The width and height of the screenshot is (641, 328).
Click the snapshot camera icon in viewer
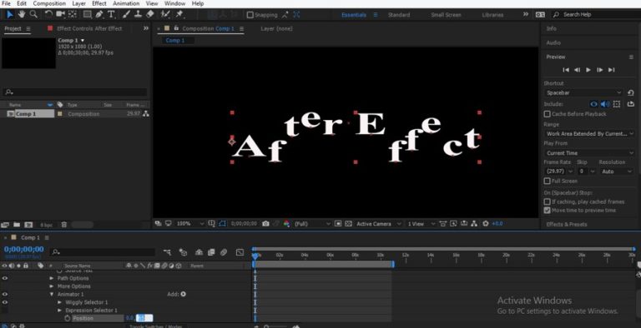[x=265, y=224]
